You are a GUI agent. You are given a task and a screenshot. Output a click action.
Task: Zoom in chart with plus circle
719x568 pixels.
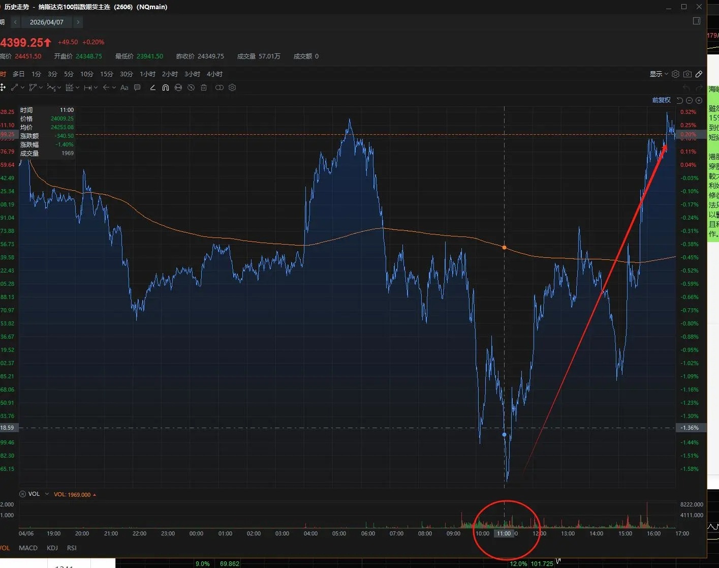coord(699,101)
